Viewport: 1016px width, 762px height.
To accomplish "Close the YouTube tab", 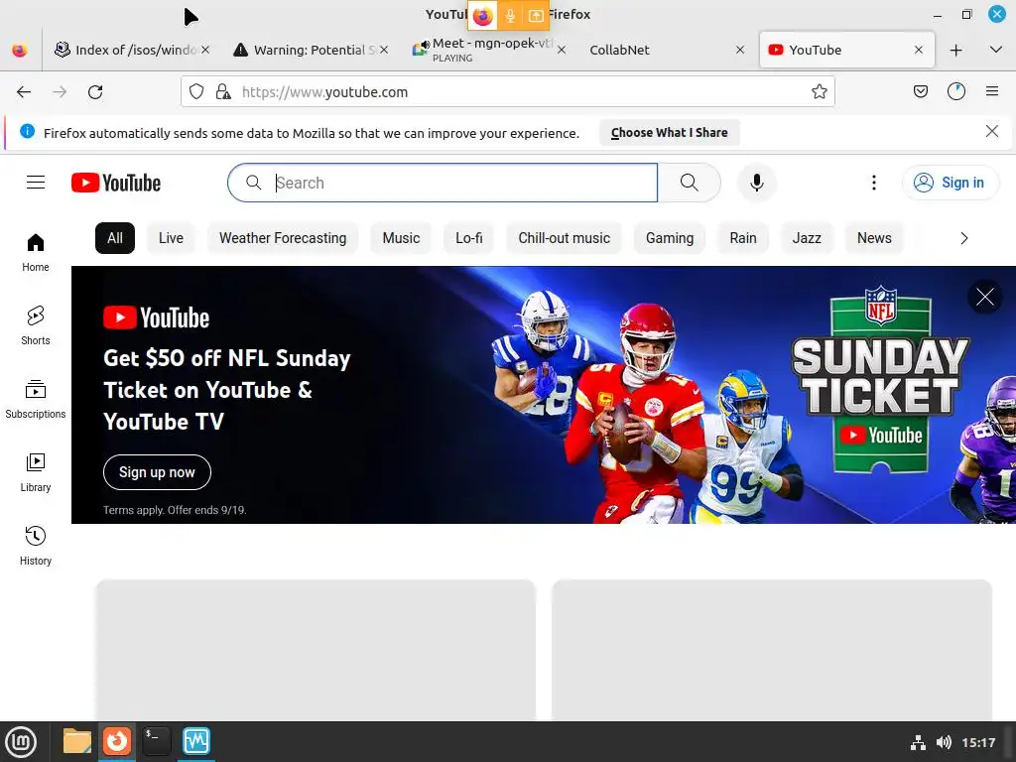I will pos(918,50).
